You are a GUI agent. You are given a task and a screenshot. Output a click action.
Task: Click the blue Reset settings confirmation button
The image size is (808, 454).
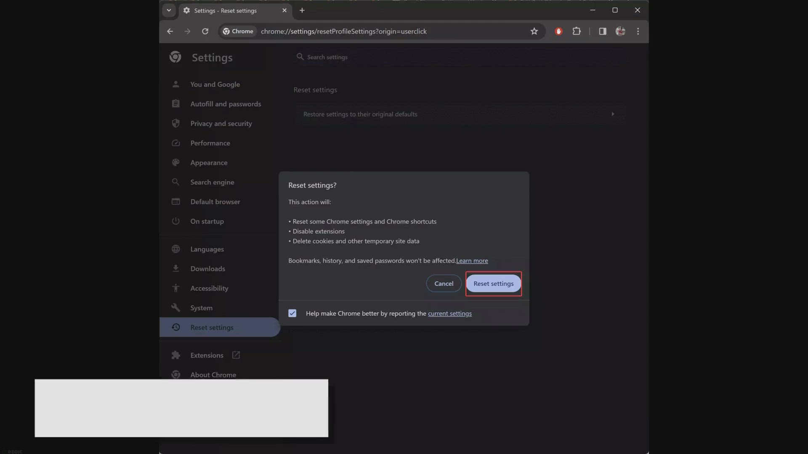point(493,284)
